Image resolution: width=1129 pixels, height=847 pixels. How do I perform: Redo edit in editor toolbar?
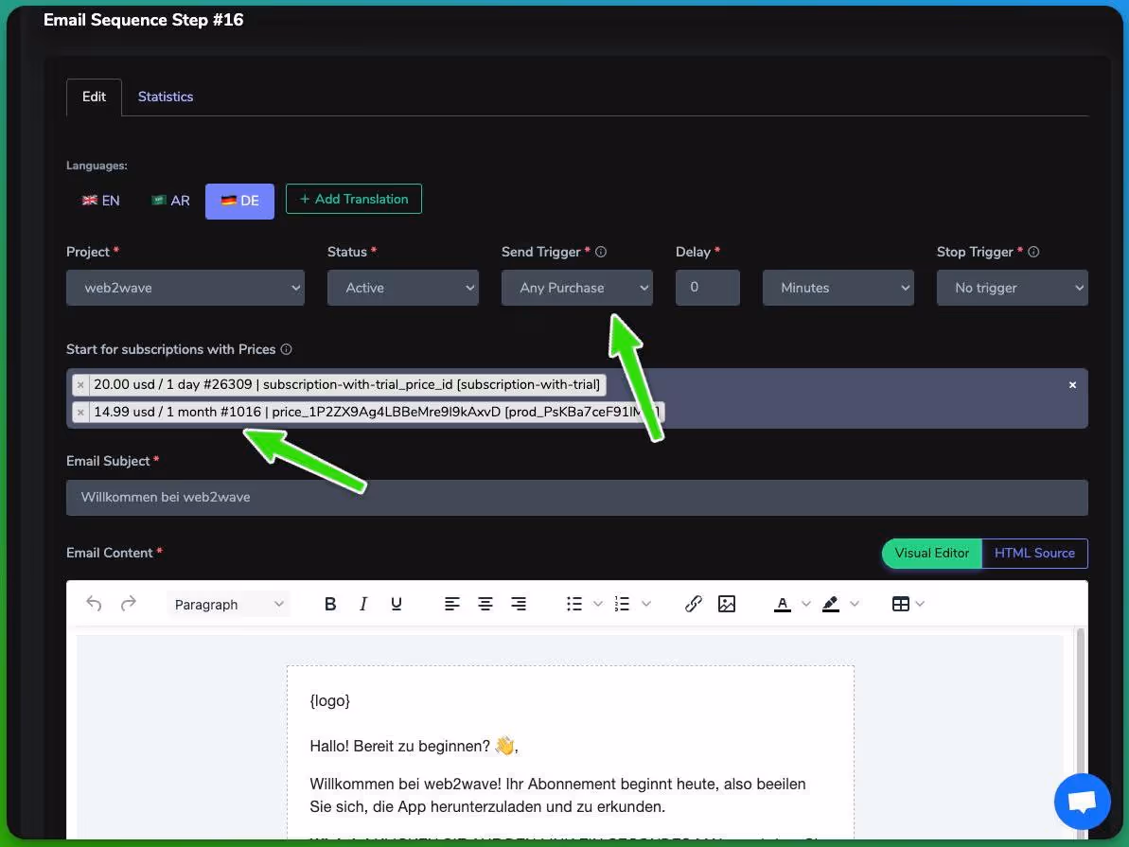(x=128, y=604)
